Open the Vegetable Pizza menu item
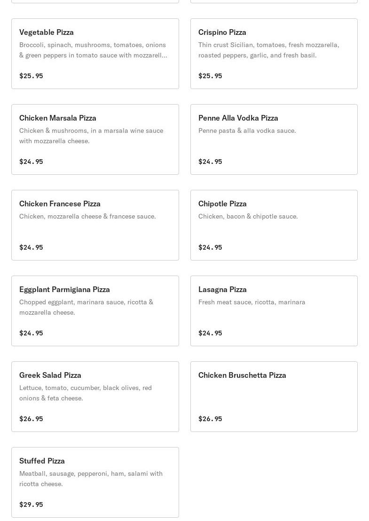Viewport: 369px width, 521px height. [95, 54]
